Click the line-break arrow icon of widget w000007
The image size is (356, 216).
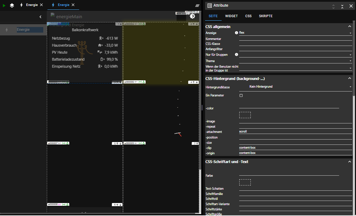coord(59,143)
